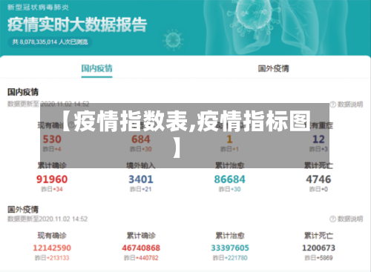The image size is (371, 272).
Task: Click the 新型冠状病毒肺炎 subtitle
Action: coord(38,7)
